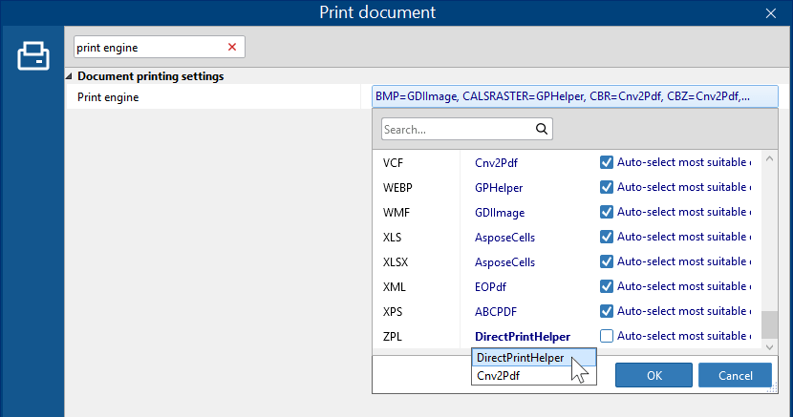The height and width of the screenshot is (417, 793).
Task: Select DirectPrintHelper from the popup list
Action: pos(533,358)
